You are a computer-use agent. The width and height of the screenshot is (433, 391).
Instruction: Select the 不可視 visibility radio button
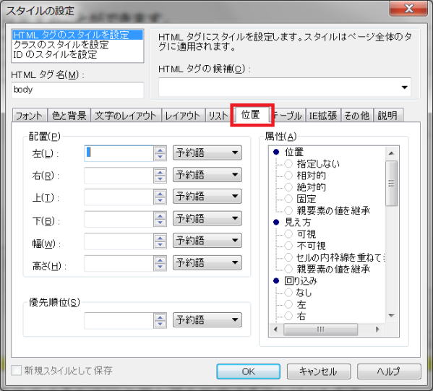pyautogui.click(x=288, y=246)
